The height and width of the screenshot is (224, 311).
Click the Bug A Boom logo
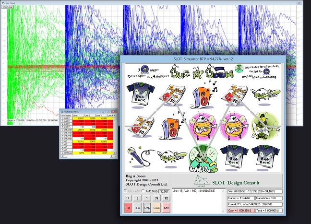pos(202,72)
